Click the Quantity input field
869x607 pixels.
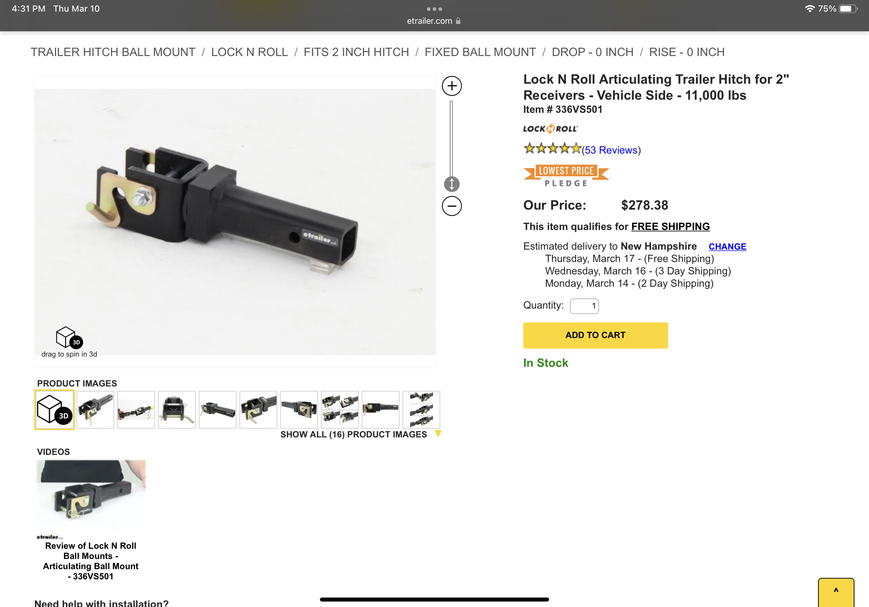(x=584, y=306)
